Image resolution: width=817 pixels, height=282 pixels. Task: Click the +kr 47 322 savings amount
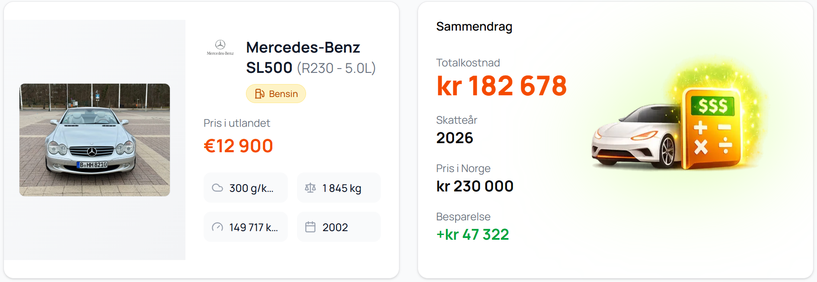472,235
